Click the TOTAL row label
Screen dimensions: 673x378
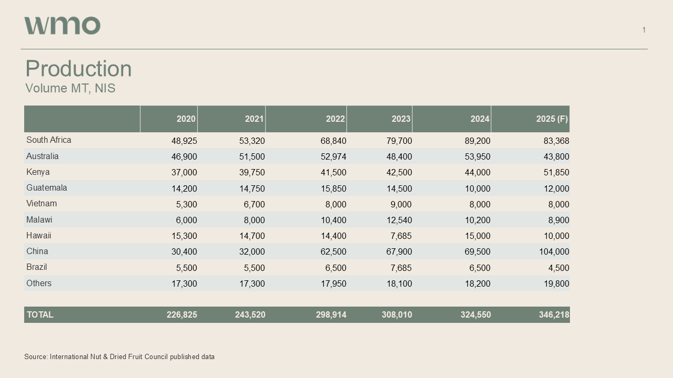(40, 315)
